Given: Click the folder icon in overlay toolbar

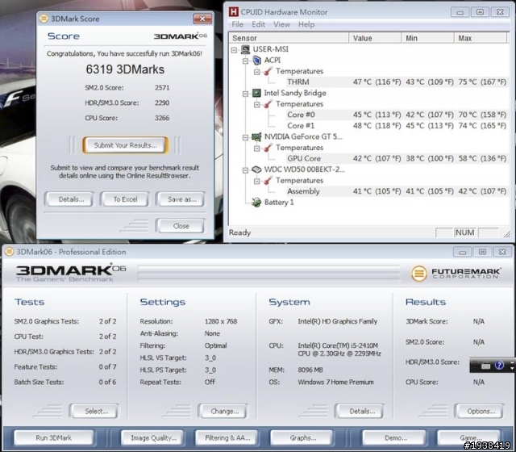Looking at the screenshot, I should pyautogui.click(x=485, y=366).
